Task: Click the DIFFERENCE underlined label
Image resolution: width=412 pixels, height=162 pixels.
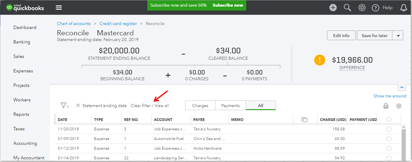Action: pyautogui.click(x=352, y=68)
